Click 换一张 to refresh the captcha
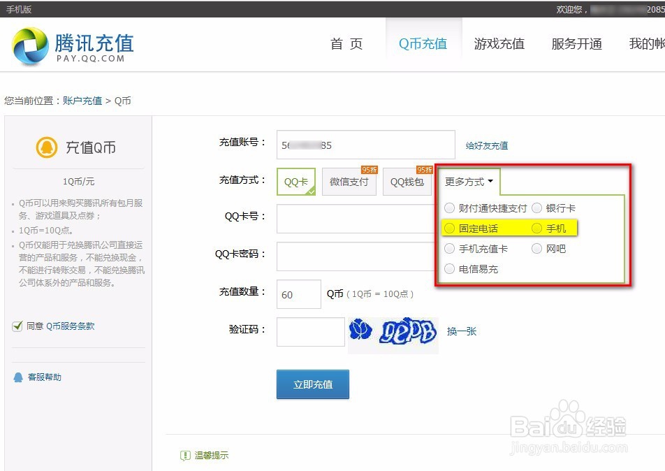This screenshot has width=665, height=471. pyautogui.click(x=462, y=331)
